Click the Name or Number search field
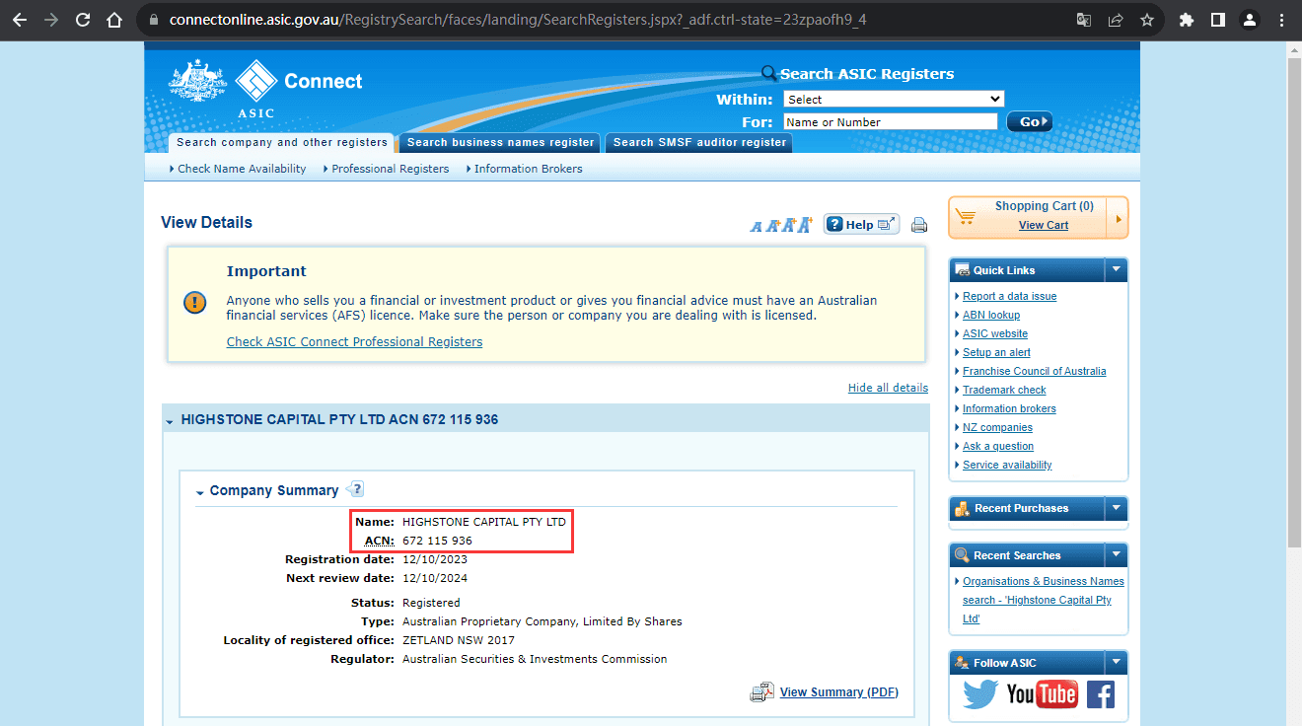The height and width of the screenshot is (726, 1302). pyautogui.click(x=890, y=121)
